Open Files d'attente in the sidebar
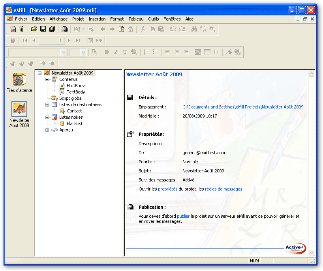The image size is (323, 271). click(x=19, y=83)
